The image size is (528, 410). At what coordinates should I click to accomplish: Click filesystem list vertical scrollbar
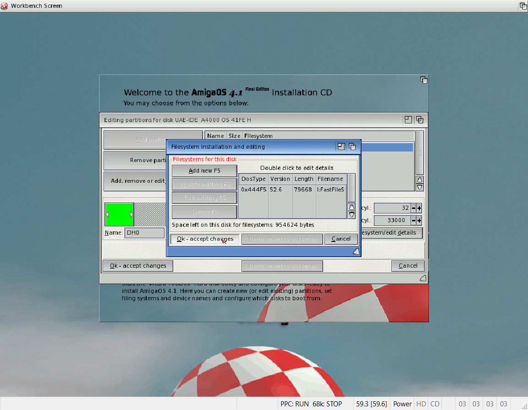352,188
